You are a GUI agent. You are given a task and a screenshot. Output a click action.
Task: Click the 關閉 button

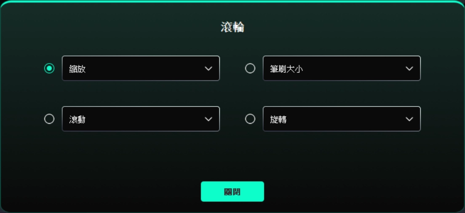[232, 192]
